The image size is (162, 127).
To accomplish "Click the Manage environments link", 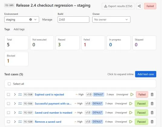I will [x=47, y=19].
